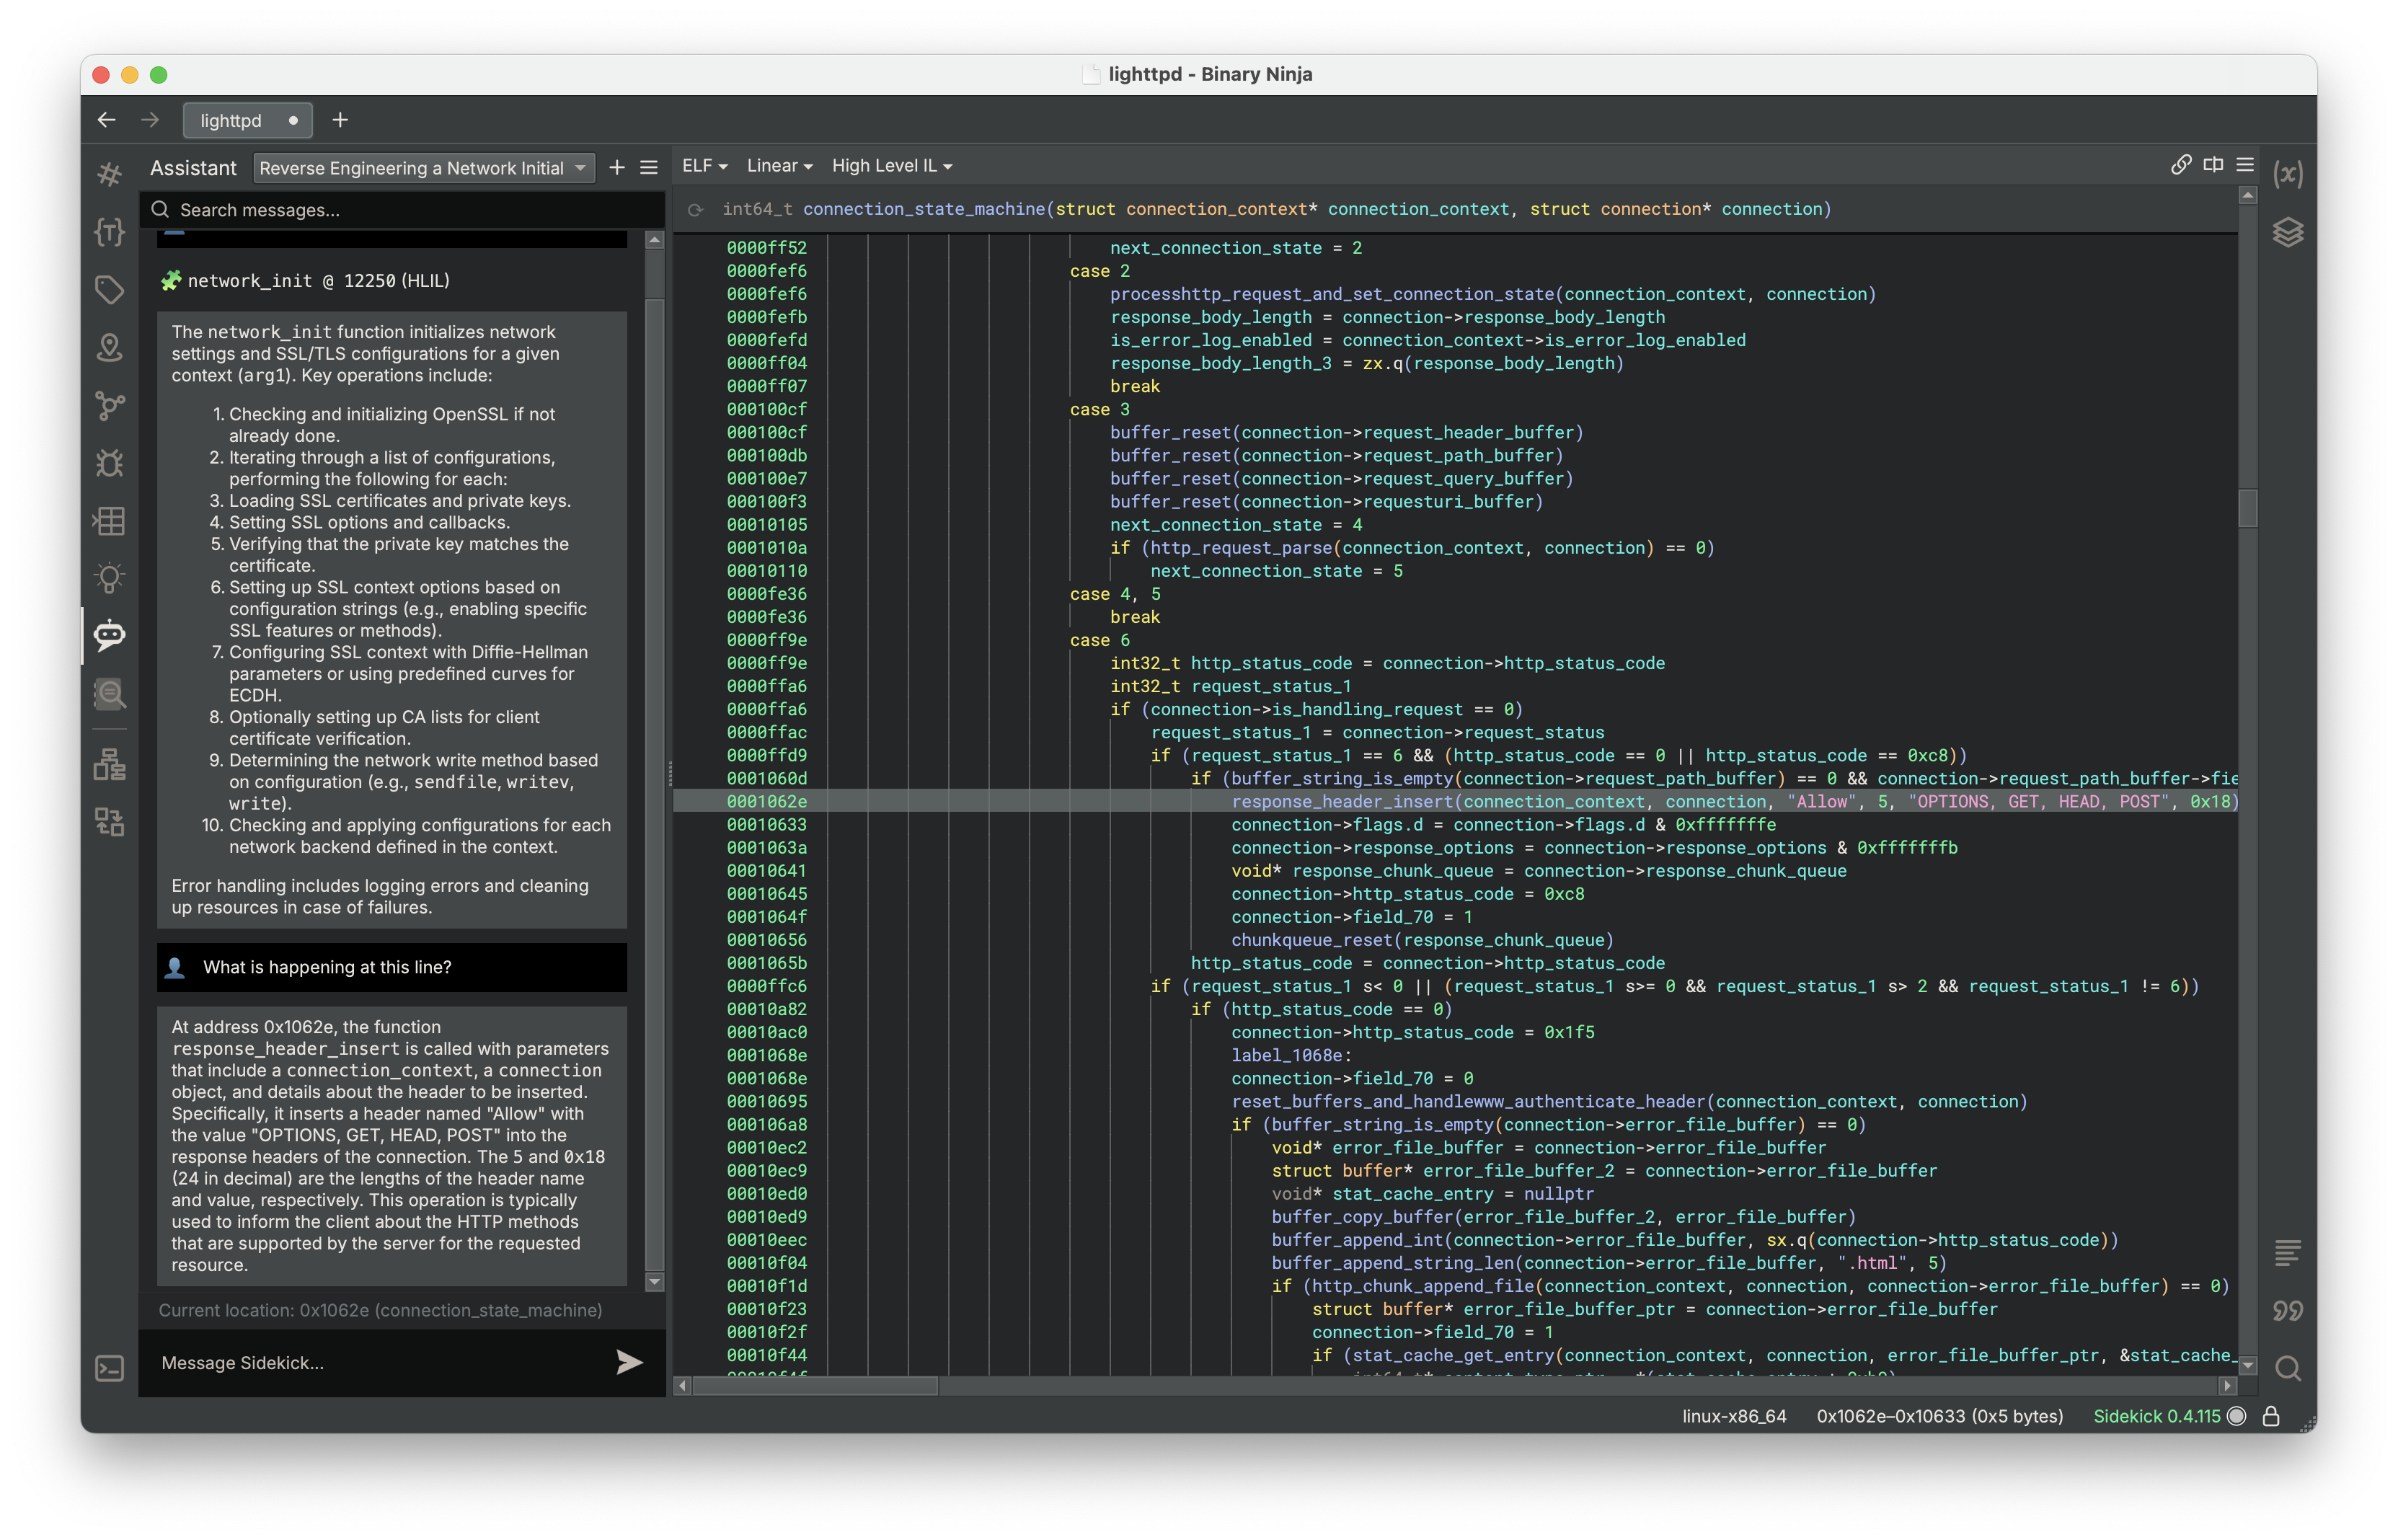
Task: Open a new tab with plus button
Action: tap(340, 120)
